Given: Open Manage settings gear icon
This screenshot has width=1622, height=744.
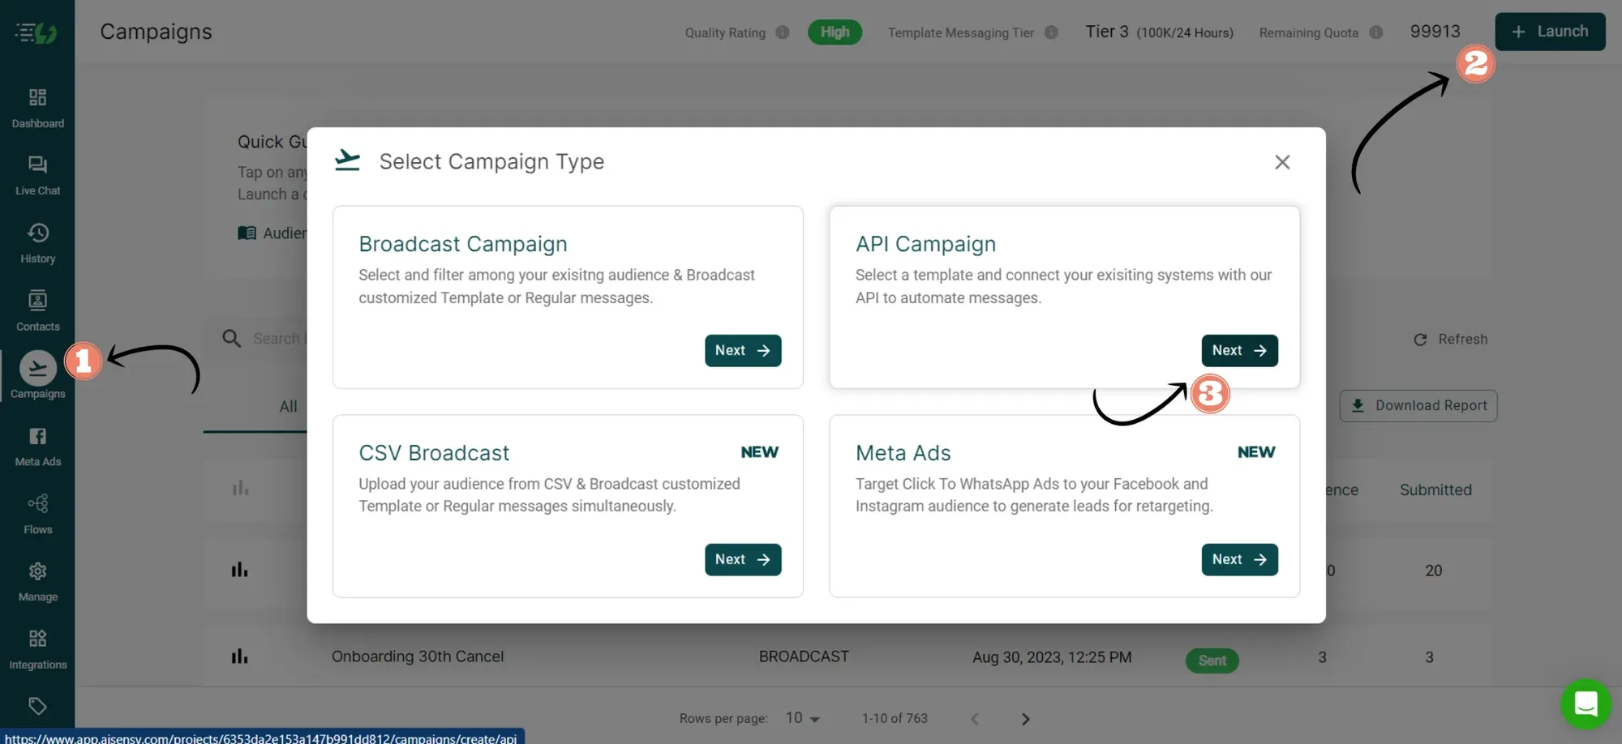Looking at the screenshot, I should 37,581.
